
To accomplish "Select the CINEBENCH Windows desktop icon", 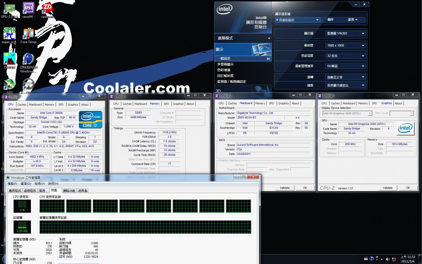I will [x=28, y=63].
